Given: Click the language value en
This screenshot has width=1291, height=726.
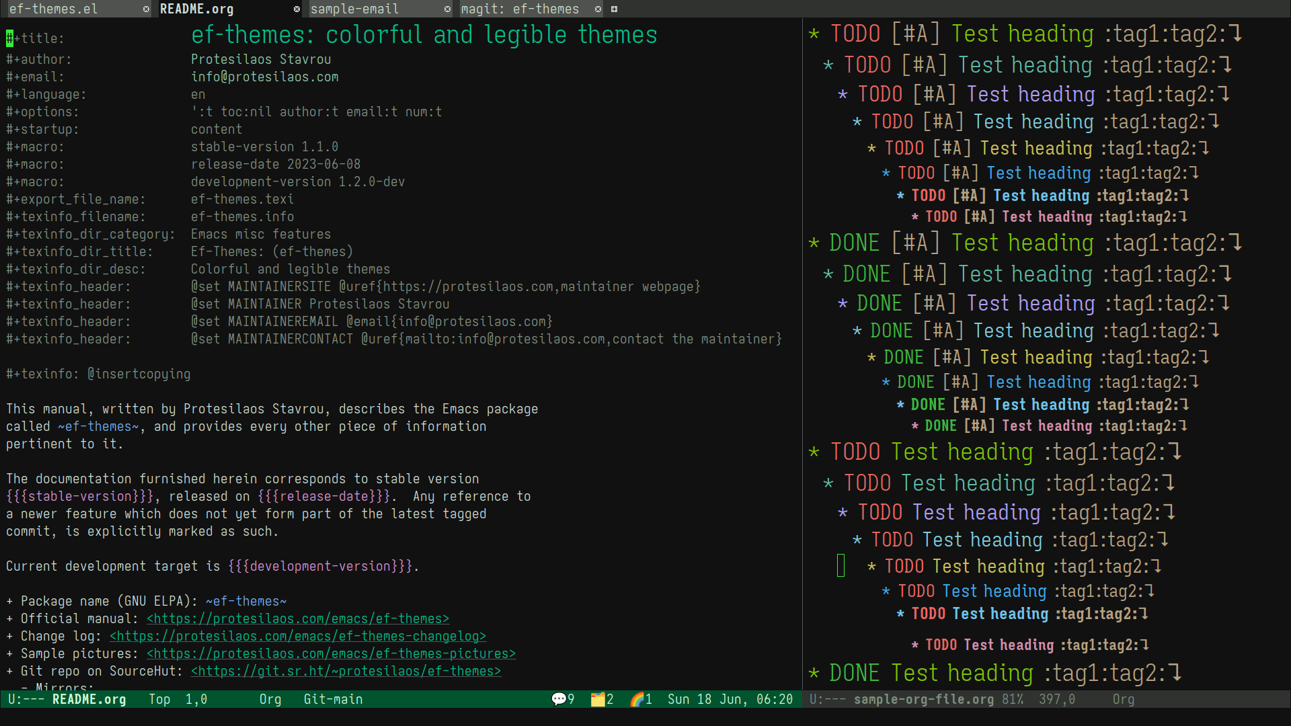Looking at the screenshot, I should [x=198, y=94].
